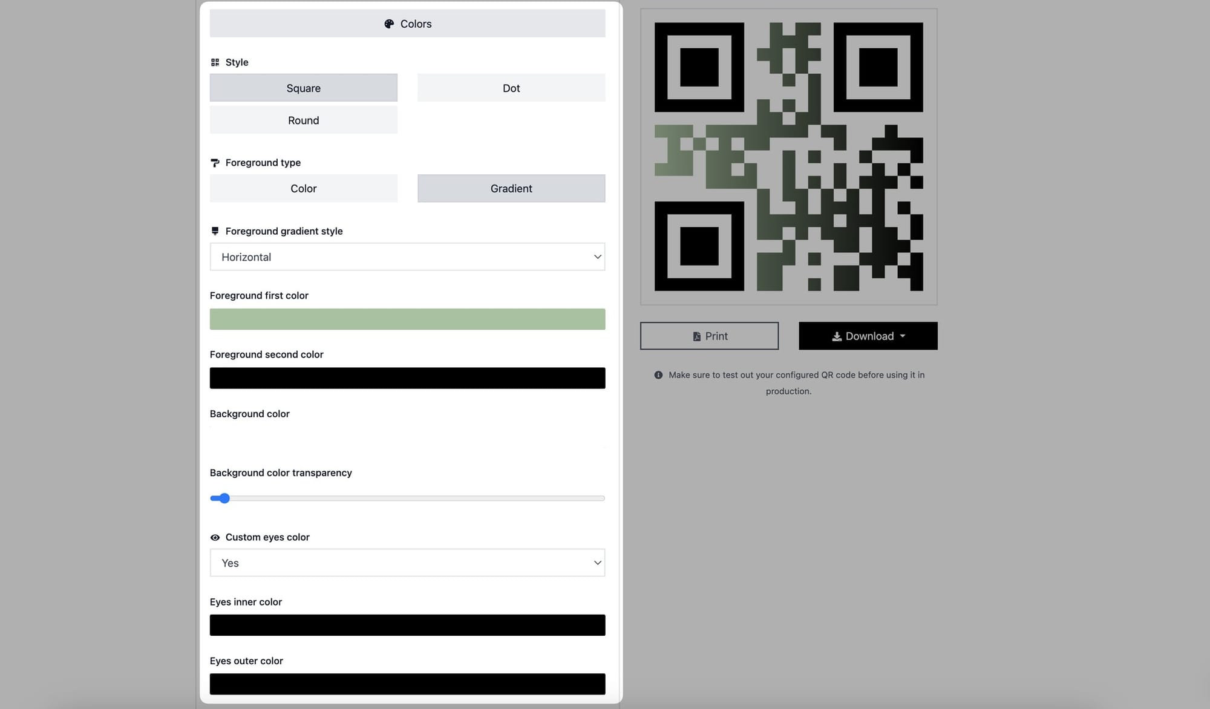Select the Round style option

click(x=304, y=119)
